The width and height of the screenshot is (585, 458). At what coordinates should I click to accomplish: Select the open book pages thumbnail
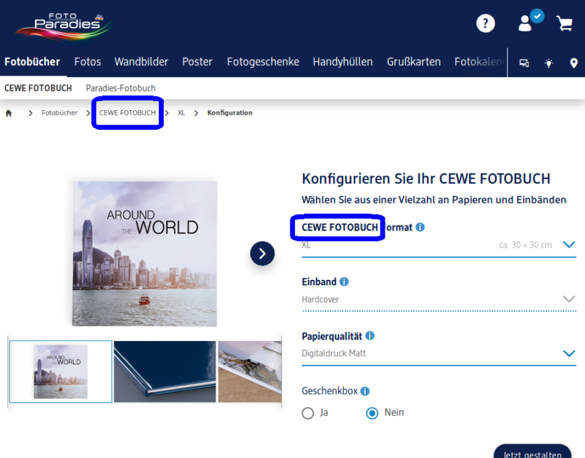pos(250,371)
